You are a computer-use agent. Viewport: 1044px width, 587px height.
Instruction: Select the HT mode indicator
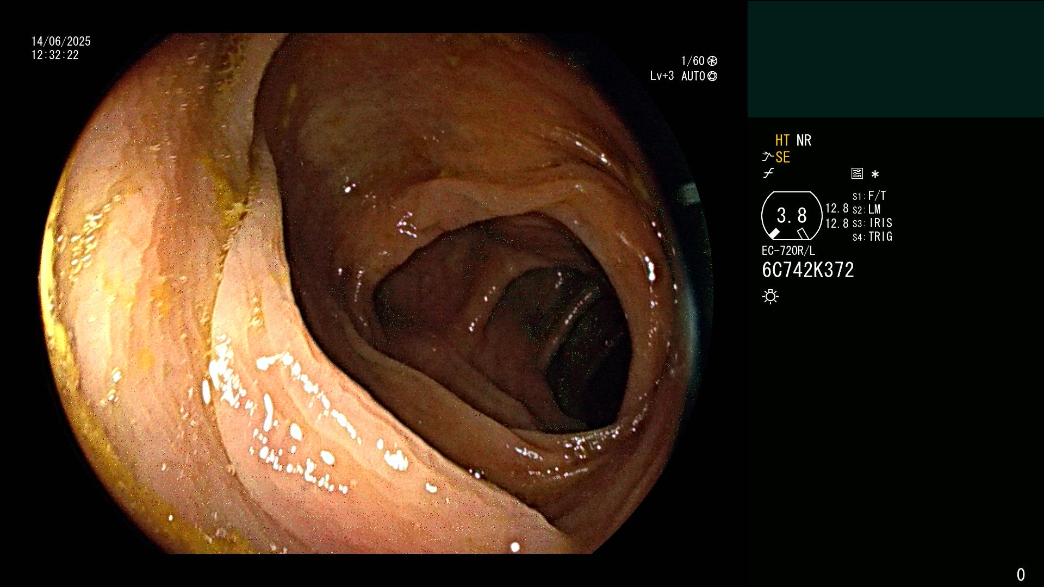pyautogui.click(x=782, y=140)
